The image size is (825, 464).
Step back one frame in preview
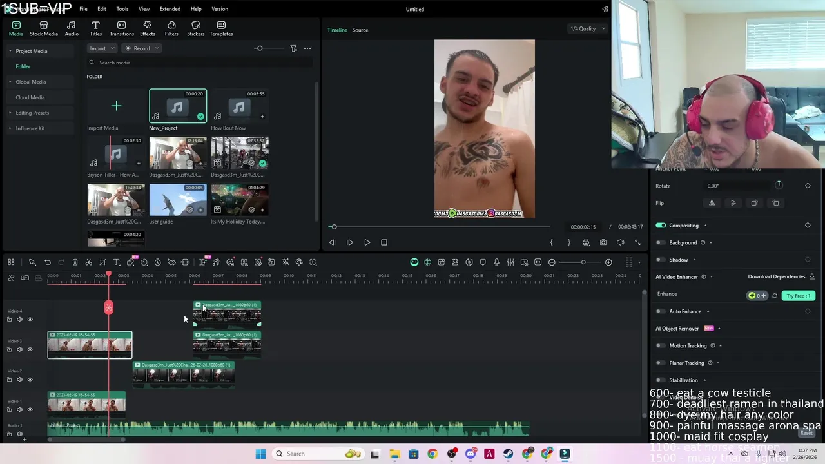point(332,242)
